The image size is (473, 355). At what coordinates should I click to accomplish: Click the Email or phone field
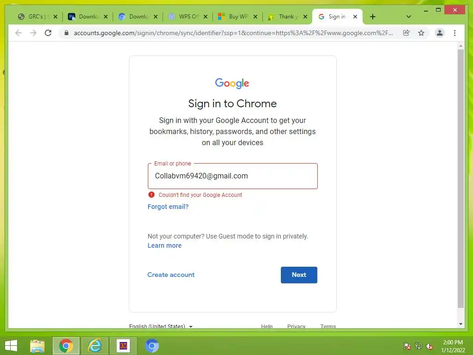tap(233, 176)
